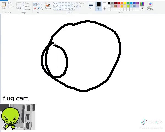Click the Crop button

(26, 3)
